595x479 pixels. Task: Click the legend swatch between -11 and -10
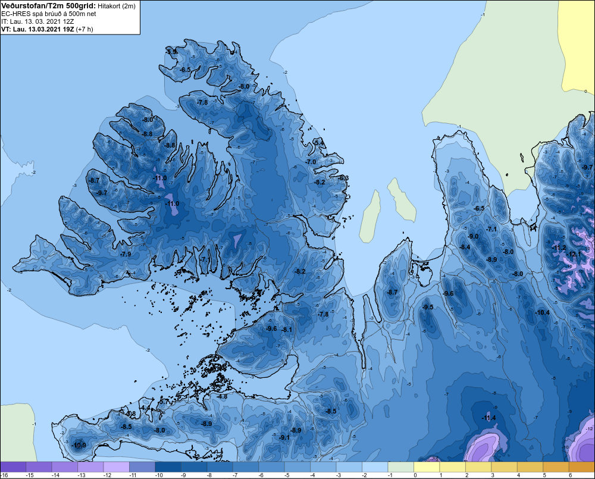click(x=142, y=467)
